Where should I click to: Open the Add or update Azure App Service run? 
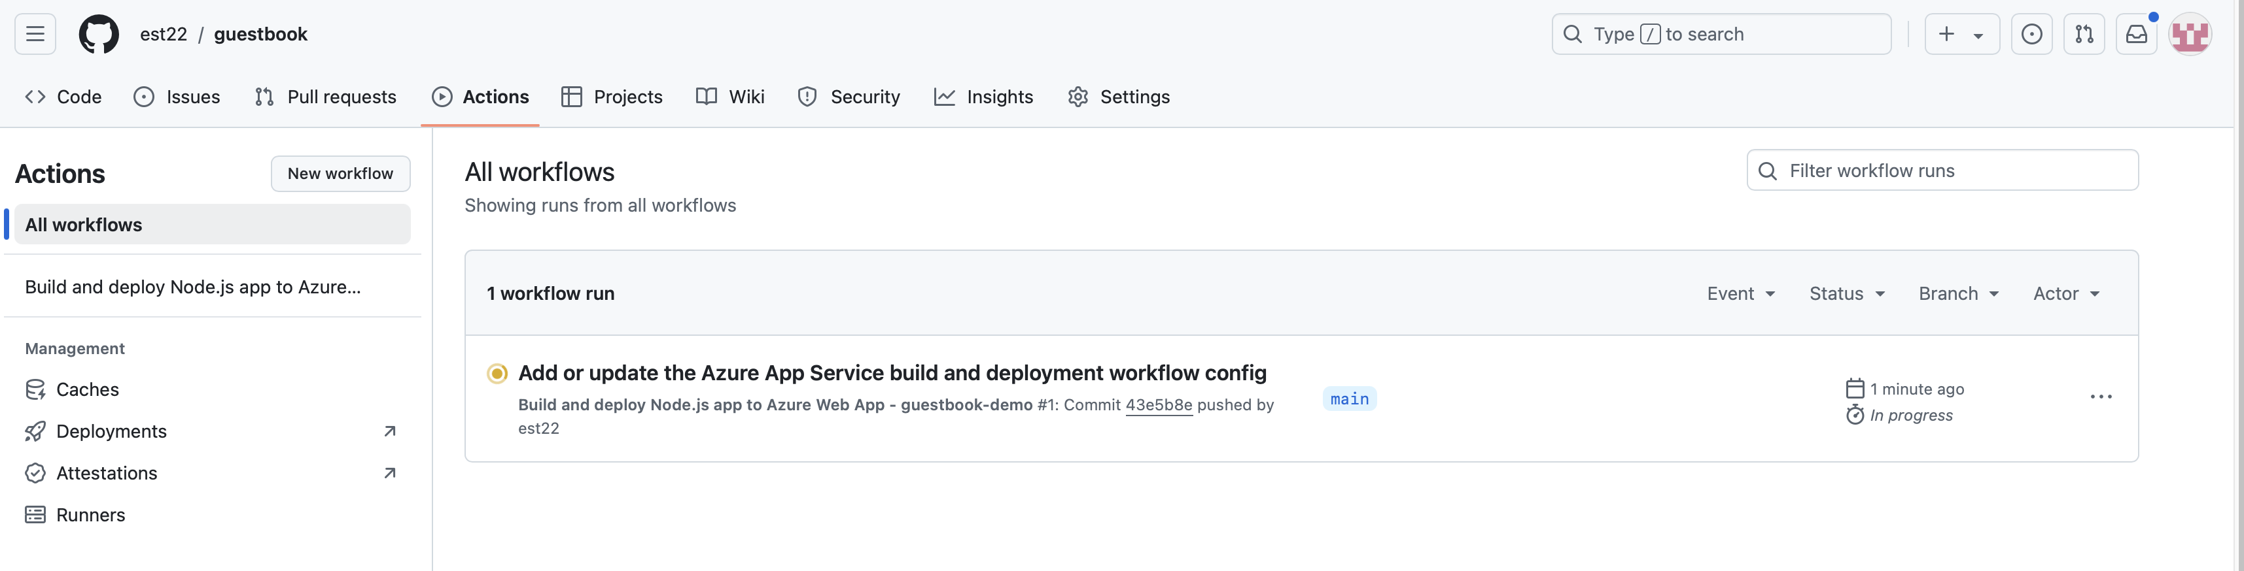[892, 372]
